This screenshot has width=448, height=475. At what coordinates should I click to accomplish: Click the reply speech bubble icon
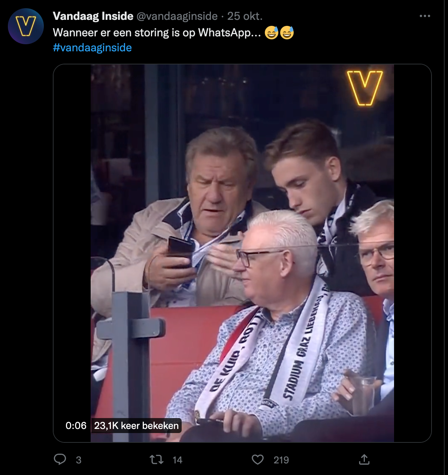click(60, 459)
